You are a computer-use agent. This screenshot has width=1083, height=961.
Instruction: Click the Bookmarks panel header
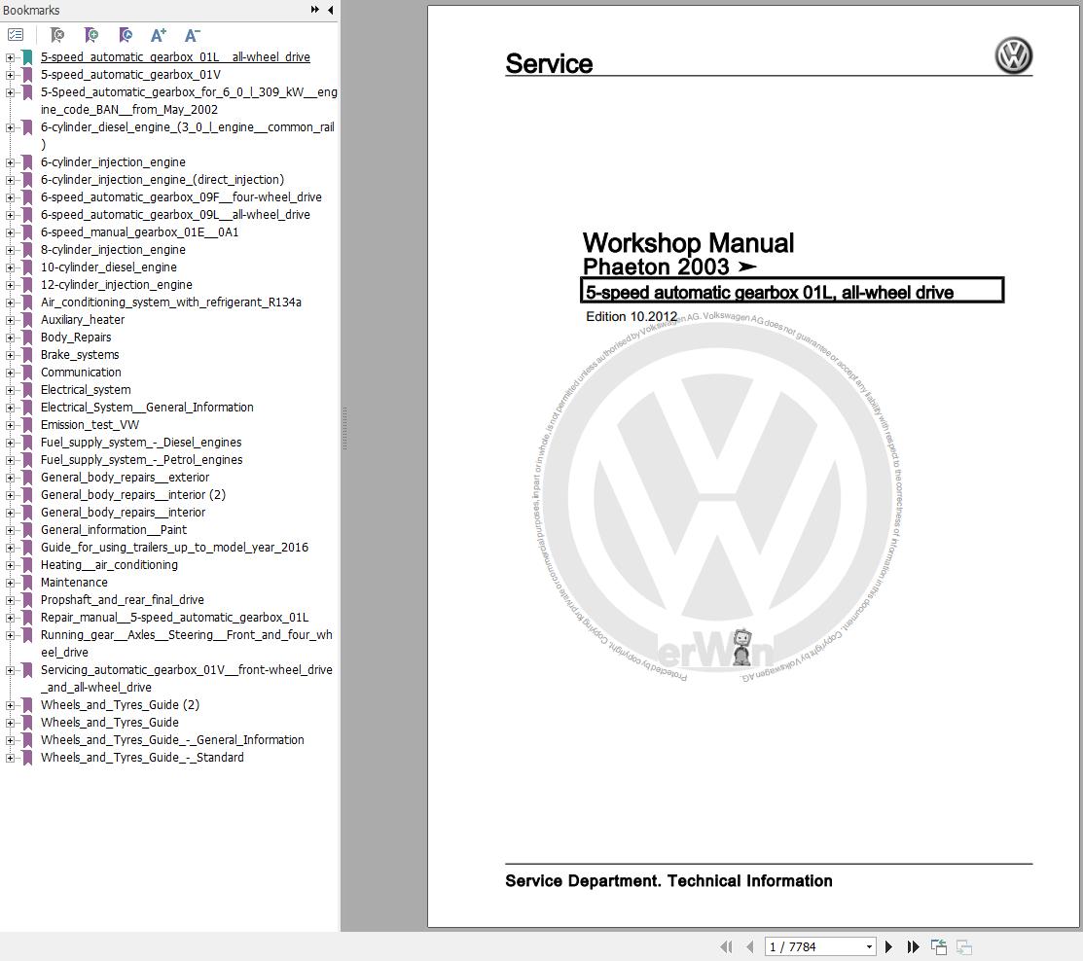pyautogui.click(x=29, y=9)
